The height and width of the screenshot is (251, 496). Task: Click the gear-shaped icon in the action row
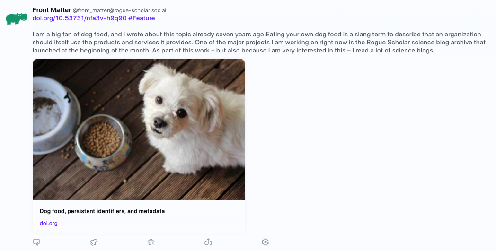[266, 242]
